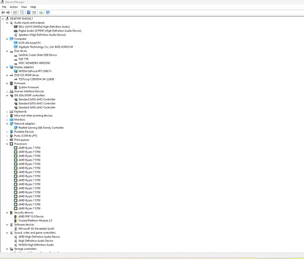Click the DVD/CD-ROM drives category icon
Screen dimensions: 304x259
click(11, 75)
